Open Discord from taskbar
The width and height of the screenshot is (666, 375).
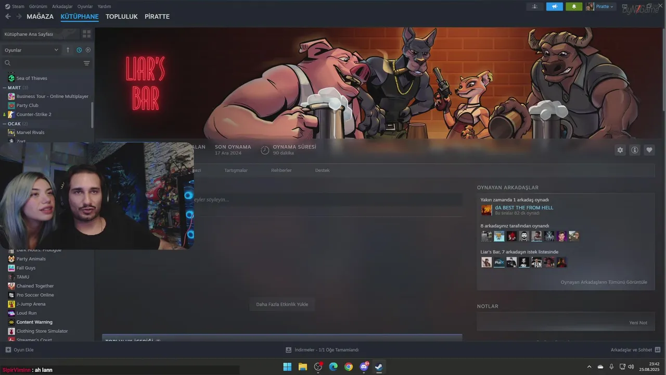click(x=364, y=367)
